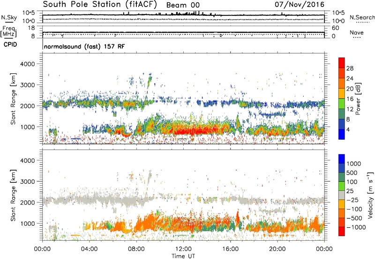Click the red top of power colorbar
375x259 pixels.
coord(342,63)
